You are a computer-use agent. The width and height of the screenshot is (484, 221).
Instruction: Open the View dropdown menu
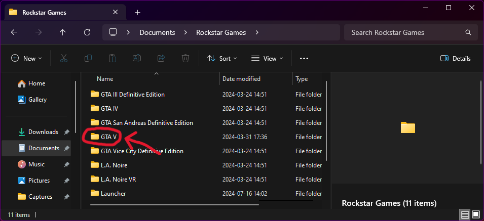click(x=267, y=58)
